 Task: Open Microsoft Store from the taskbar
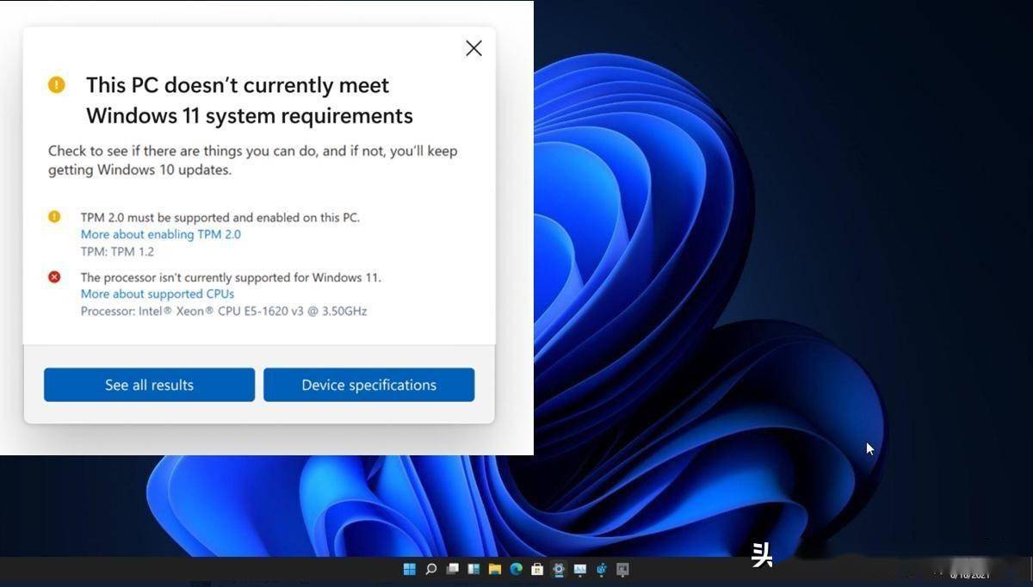pyautogui.click(x=537, y=570)
